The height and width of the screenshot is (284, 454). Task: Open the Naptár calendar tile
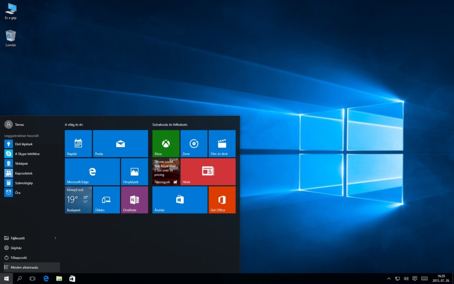click(x=78, y=143)
